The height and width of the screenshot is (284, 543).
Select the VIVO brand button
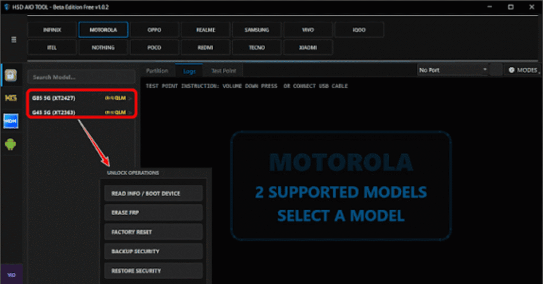click(308, 30)
